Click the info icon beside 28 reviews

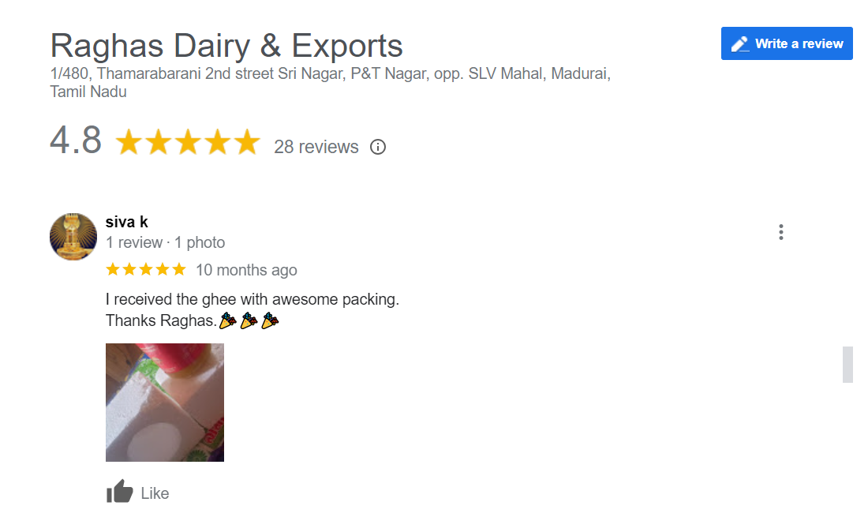(378, 147)
